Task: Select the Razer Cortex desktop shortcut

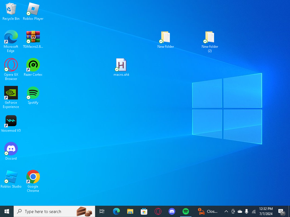Action: [33, 65]
